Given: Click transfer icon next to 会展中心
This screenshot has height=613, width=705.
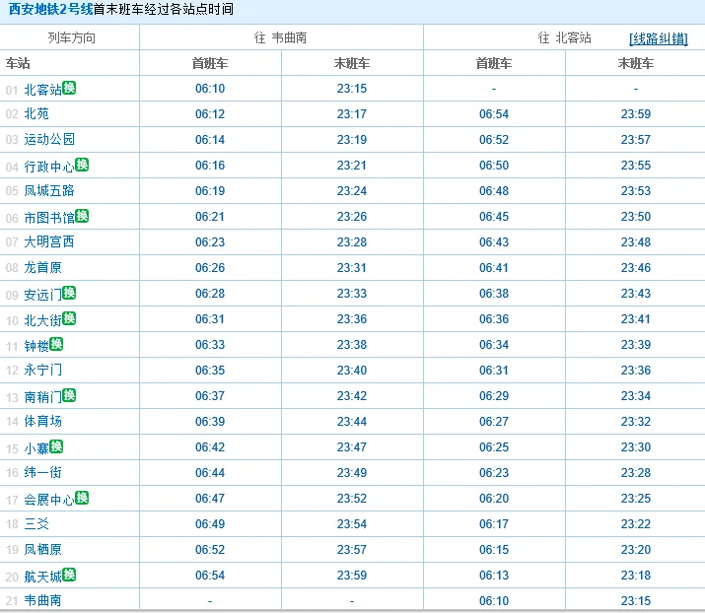Looking at the screenshot, I should 82,498.
